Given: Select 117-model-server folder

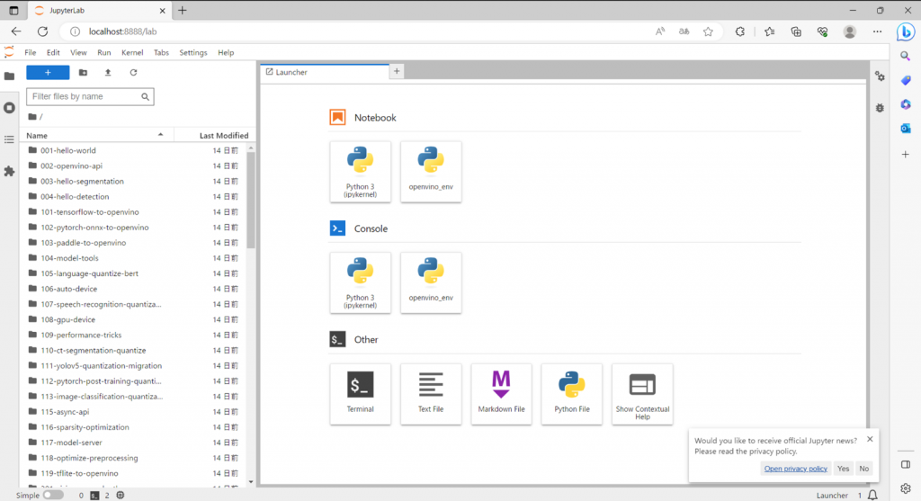Looking at the screenshot, I should (x=135, y=443).
